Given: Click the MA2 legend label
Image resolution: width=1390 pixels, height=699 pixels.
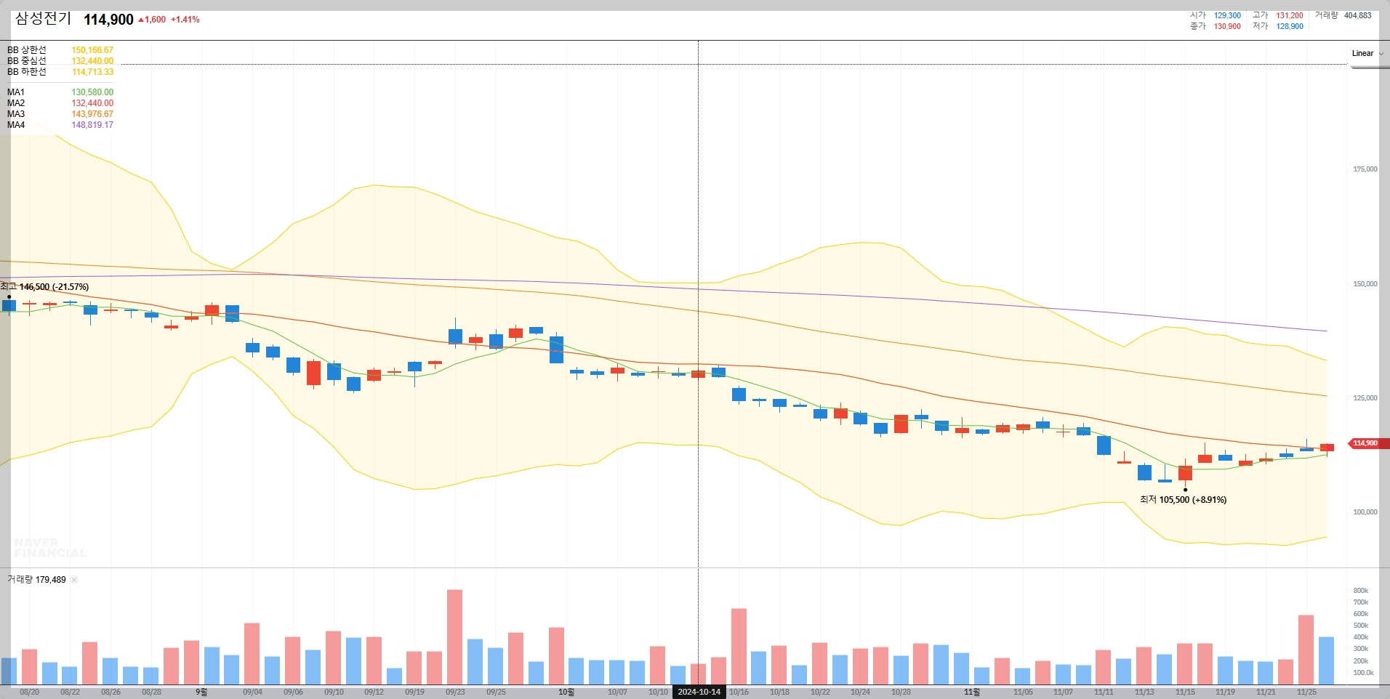Looking at the screenshot, I should click(x=16, y=103).
